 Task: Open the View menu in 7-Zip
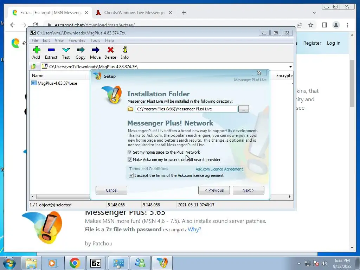pyautogui.click(x=59, y=40)
